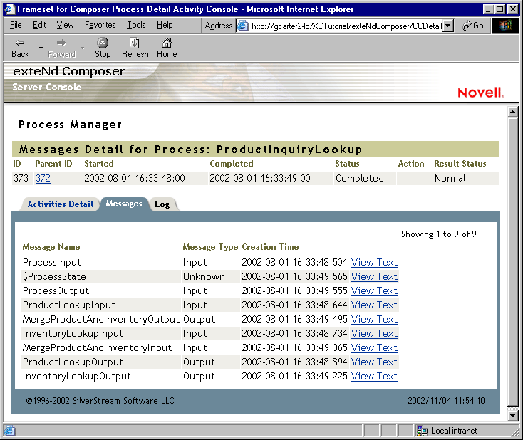This screenshot has width=523, height=440.
Task: View Text for InventoryLookupInput message
Action: point(374,333)
